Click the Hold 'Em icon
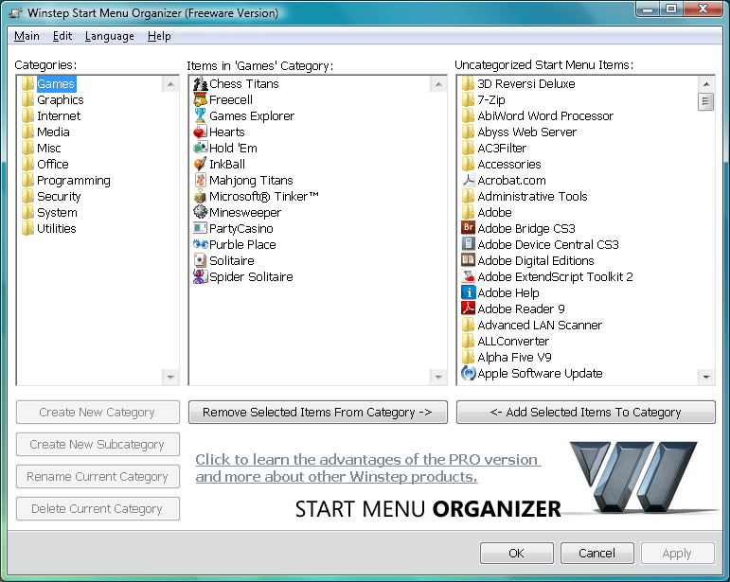The width and height of the screenshot is (730, 582). click(200, 148)
